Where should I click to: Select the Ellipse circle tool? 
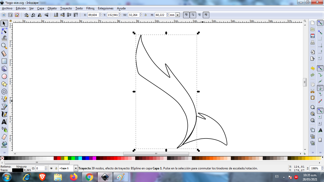[x=4, y=76]
